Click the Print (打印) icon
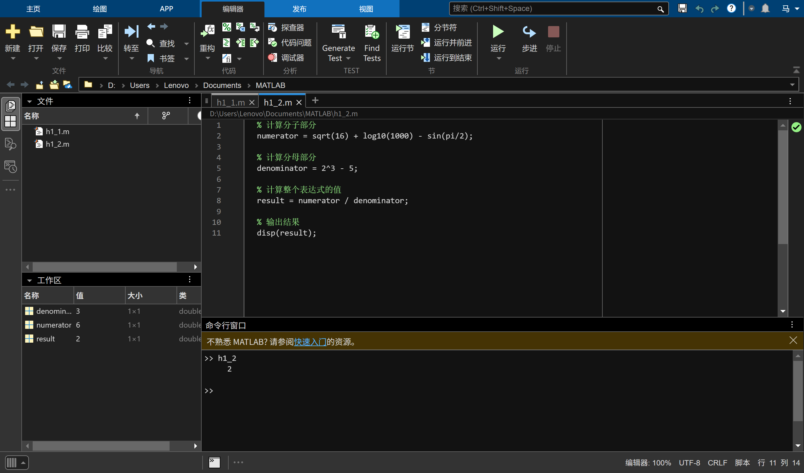 [x=82, y=32]
